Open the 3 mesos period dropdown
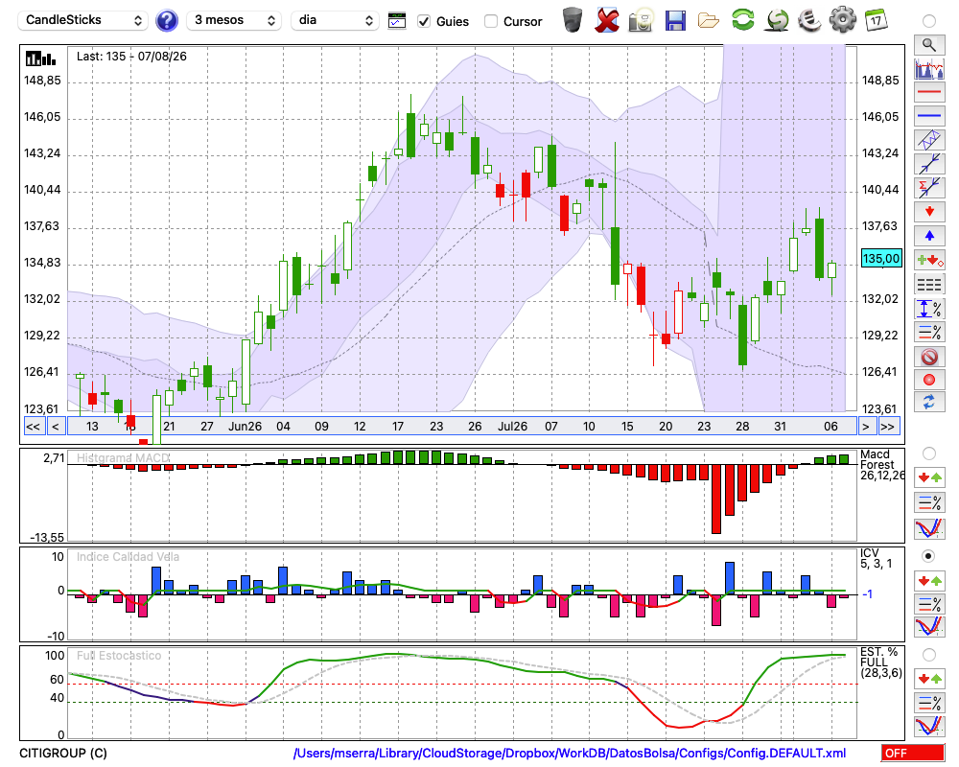 click(x=234, y=20)
